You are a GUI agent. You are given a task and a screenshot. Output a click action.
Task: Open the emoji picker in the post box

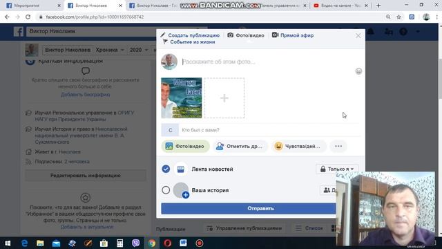pyautogui.click(x=358, y=71)
